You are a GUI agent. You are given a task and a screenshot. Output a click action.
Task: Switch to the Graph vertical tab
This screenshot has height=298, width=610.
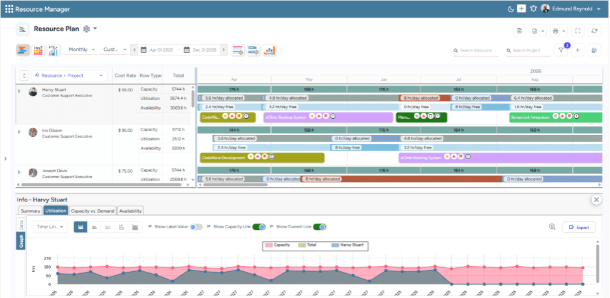(x=21, y=241)
